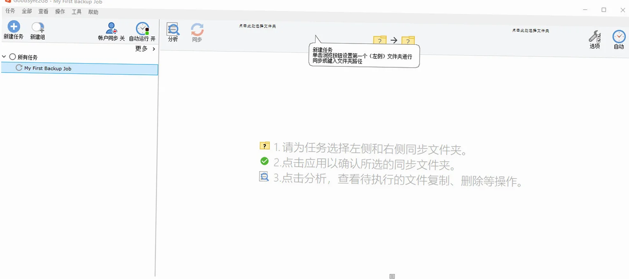Screen dimensions: 629x279
Task: Click the folder icon beside step 1
Action: (x=265, y=146)
